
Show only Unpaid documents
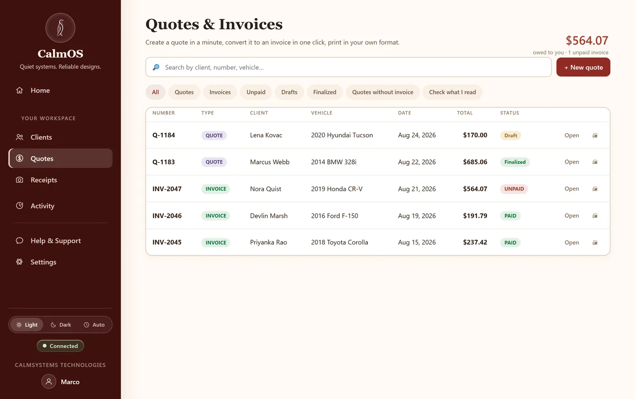(256, 92)
